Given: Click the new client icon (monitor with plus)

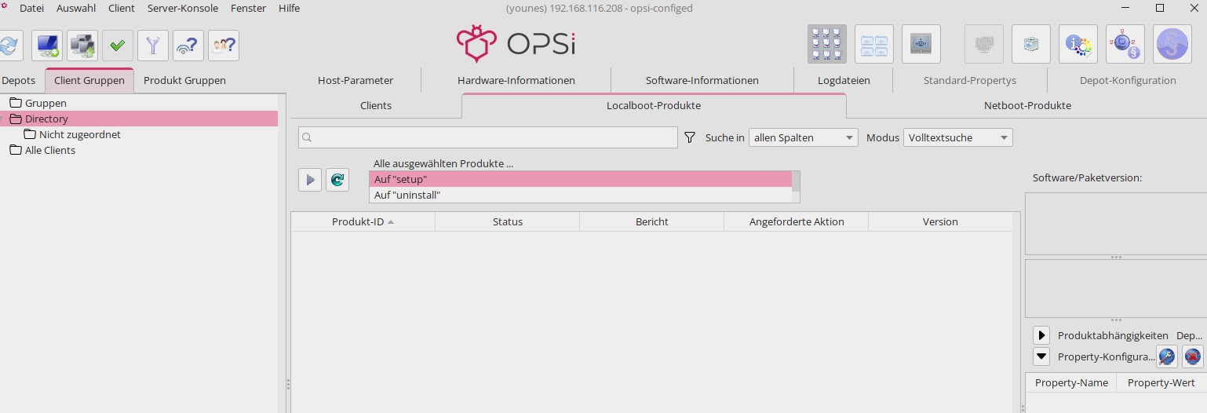Looking at the screenshot, I should 47,46.
